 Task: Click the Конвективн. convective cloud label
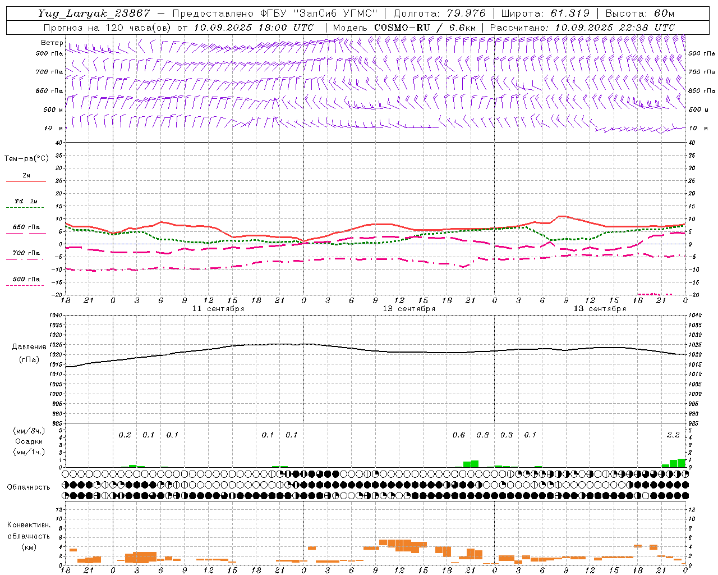(29, 525)
